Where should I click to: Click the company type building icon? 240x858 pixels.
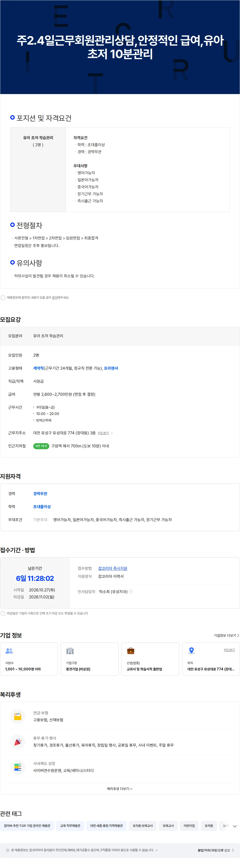click(70, 651)
